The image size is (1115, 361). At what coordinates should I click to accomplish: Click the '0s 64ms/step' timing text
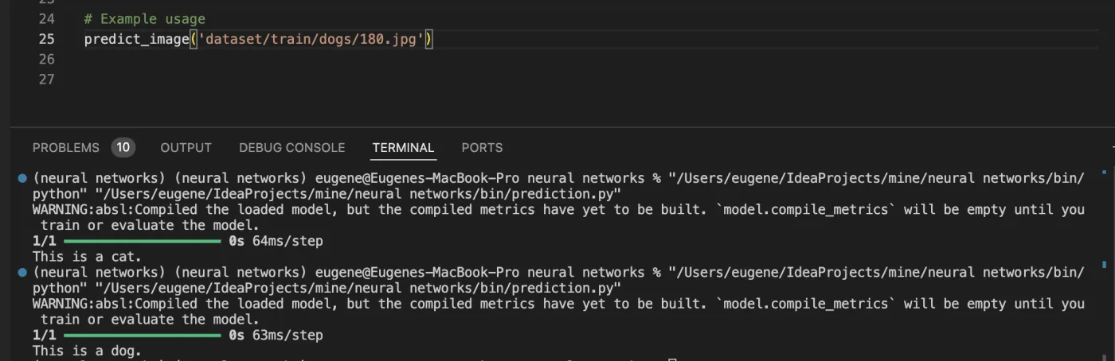tap(276, 241)
